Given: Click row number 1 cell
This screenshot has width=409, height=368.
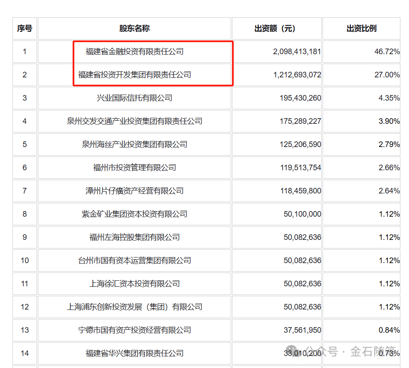Looking at the screenshot, I should click(x=24, y=52).
